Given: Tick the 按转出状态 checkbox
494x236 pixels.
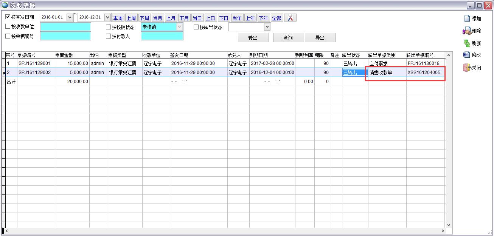Looking at the screenshot, I should point(196,27).
